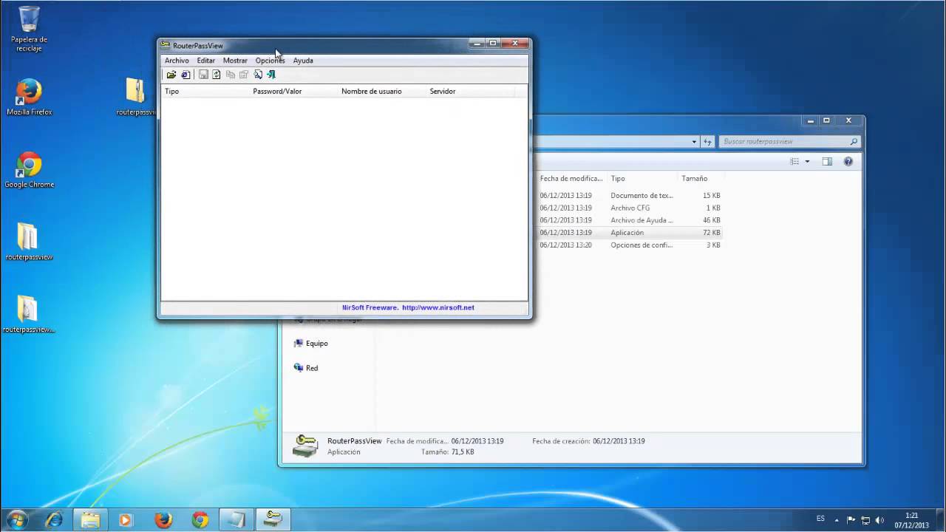Switch to the RouterPassView taskbar button
Image resolution: width=946 pixels, height=532 pixels.
[x=273, y=519]
